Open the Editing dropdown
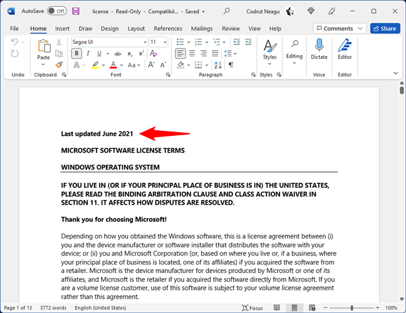406x313 pixels. pyautogui.click(x=294, y=52)
